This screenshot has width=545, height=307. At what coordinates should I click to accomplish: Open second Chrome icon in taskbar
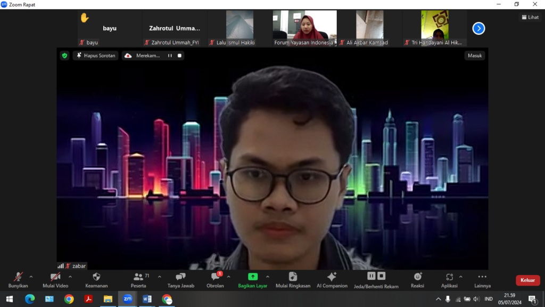[x=167, y=299]
